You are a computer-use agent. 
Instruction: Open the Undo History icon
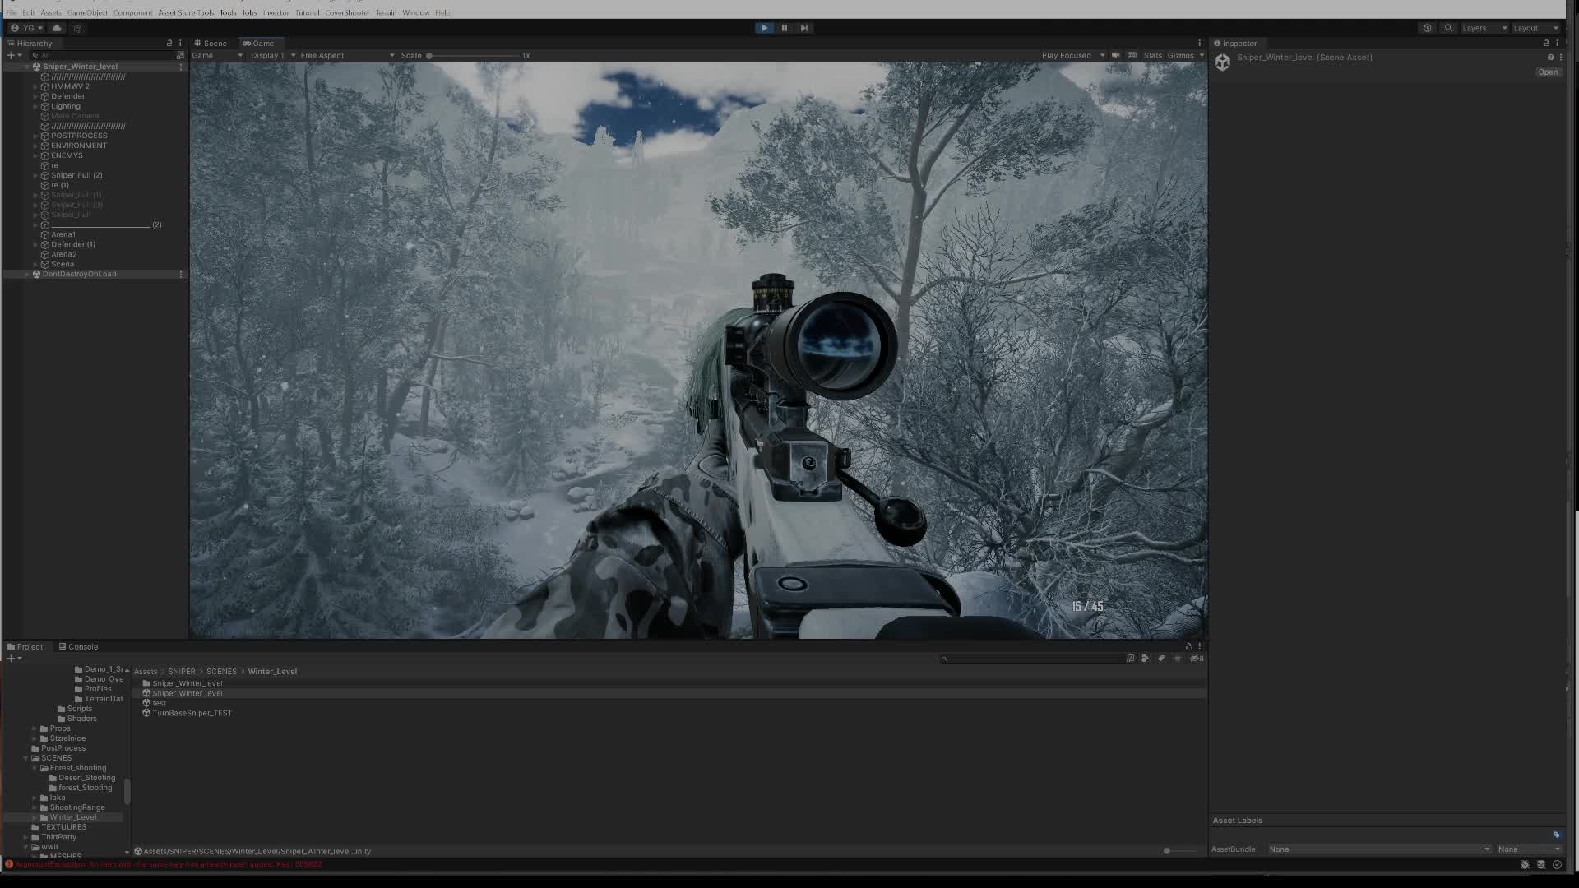click(1427, 28)
